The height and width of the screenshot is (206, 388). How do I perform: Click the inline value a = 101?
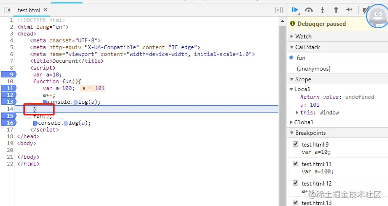click(93, 88)
